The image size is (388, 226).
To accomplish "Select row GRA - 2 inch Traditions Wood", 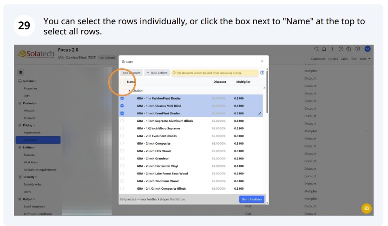I will coord(191,181).
